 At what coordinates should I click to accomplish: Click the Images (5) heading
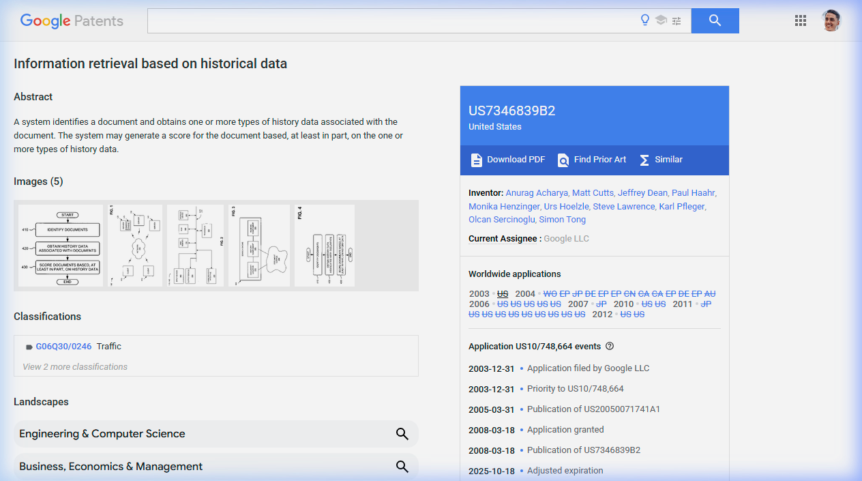[x=38, y=181]
